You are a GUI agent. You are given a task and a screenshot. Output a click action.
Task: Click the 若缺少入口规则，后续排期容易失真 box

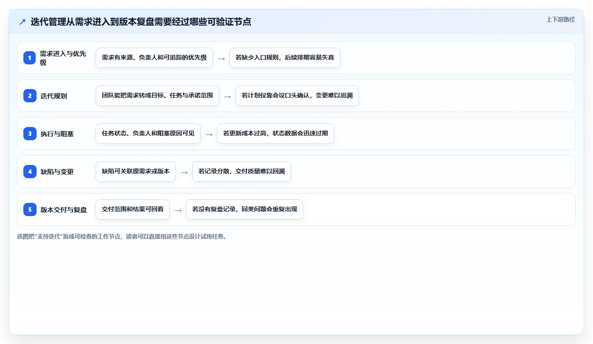285,58
